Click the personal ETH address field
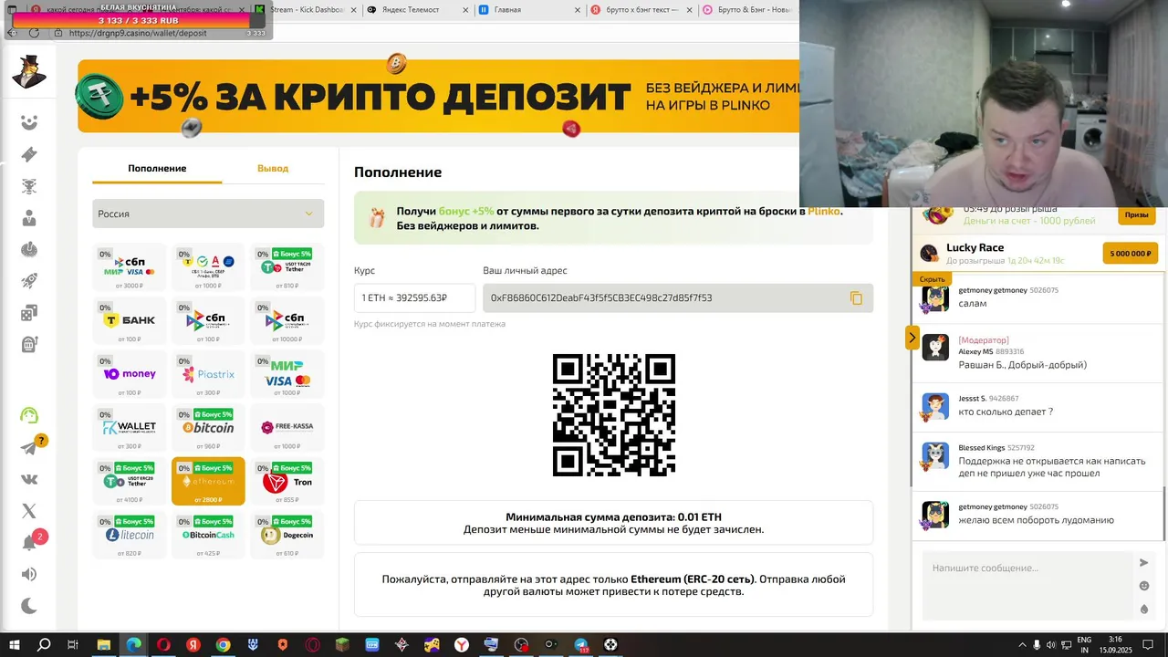The width and height of the screenshot is (1168, 657). [678, 298]
